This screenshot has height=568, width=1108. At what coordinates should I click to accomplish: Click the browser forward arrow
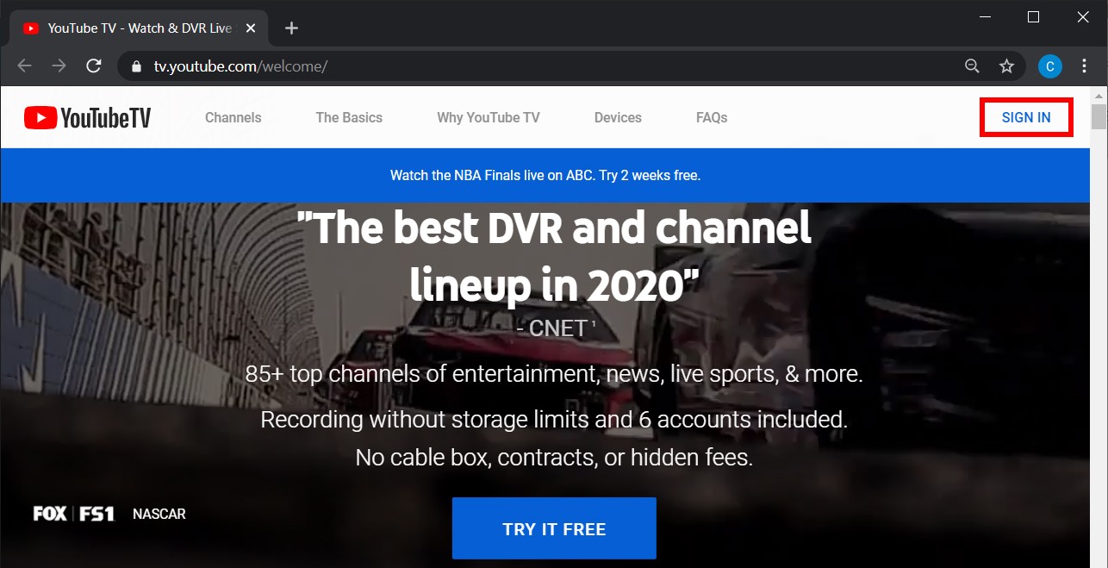[x=59, y=66]
